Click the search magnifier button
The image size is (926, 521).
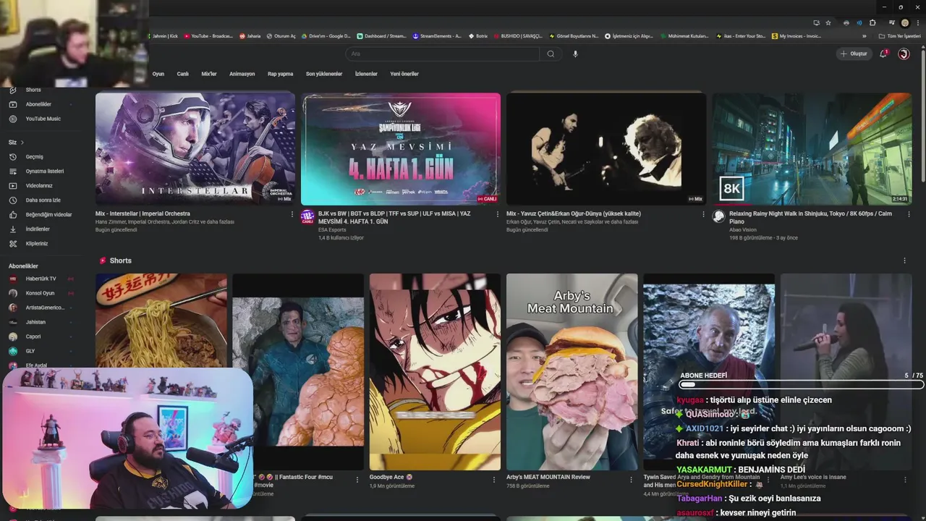551,54
